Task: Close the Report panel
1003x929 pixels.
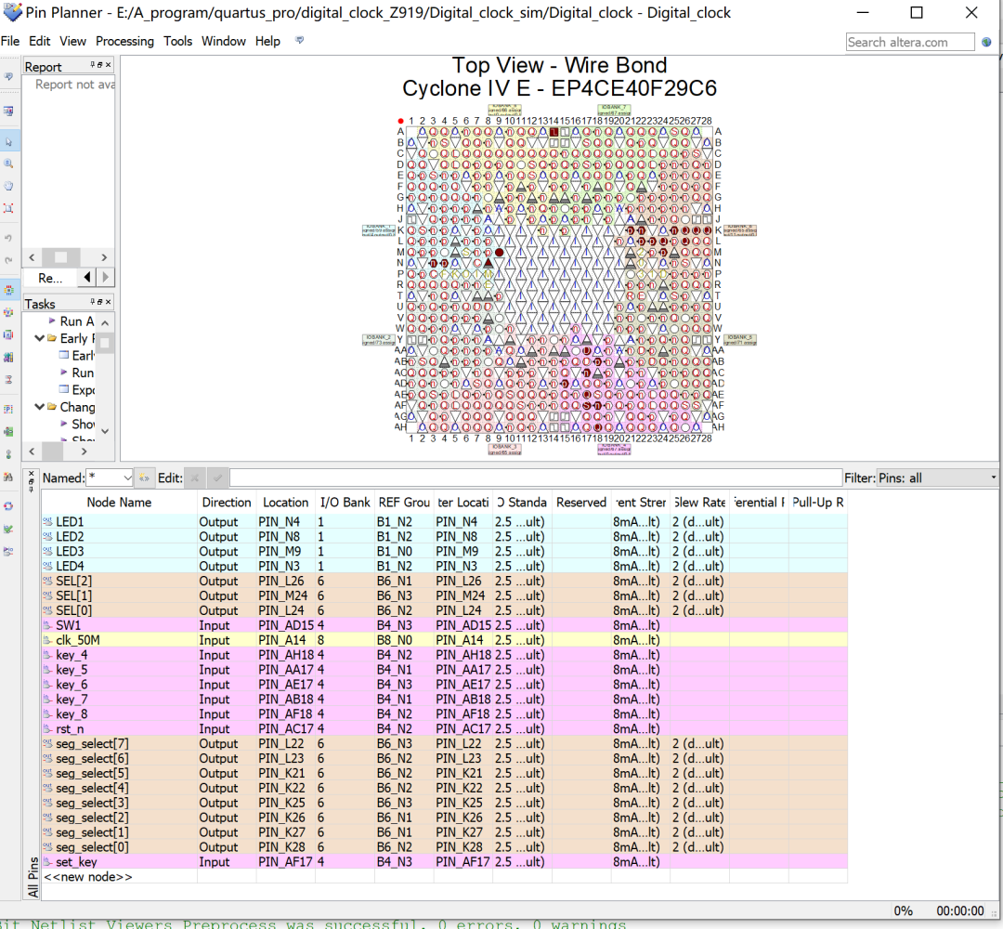Action: [x=108, y=66]
